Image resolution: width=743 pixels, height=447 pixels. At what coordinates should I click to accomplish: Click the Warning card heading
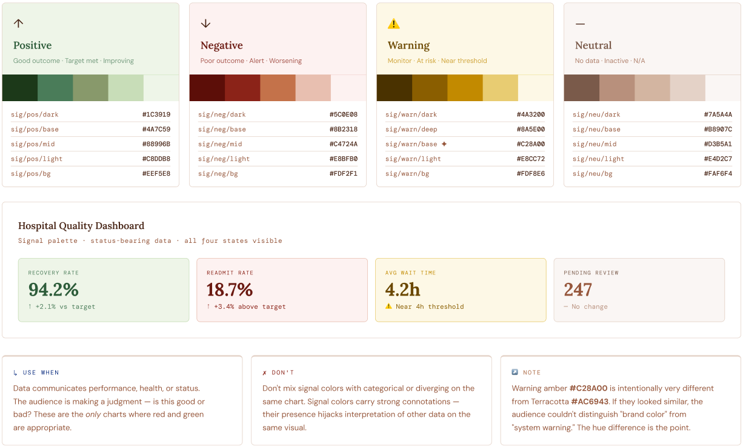409,45
